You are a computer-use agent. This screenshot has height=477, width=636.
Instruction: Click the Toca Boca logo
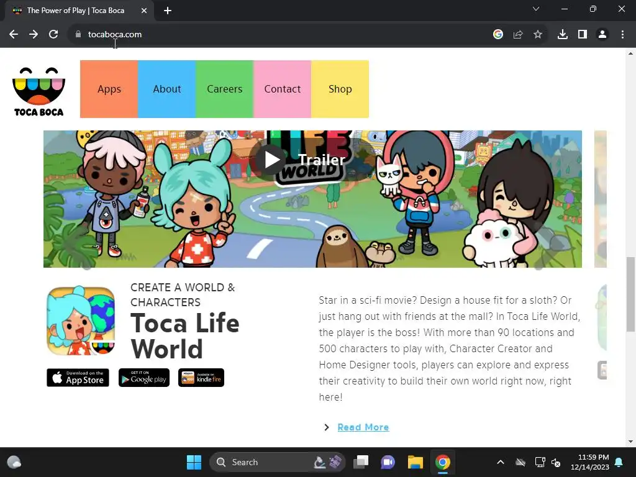39,92
